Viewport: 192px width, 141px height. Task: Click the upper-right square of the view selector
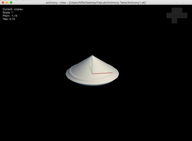[x=179, y=10]
